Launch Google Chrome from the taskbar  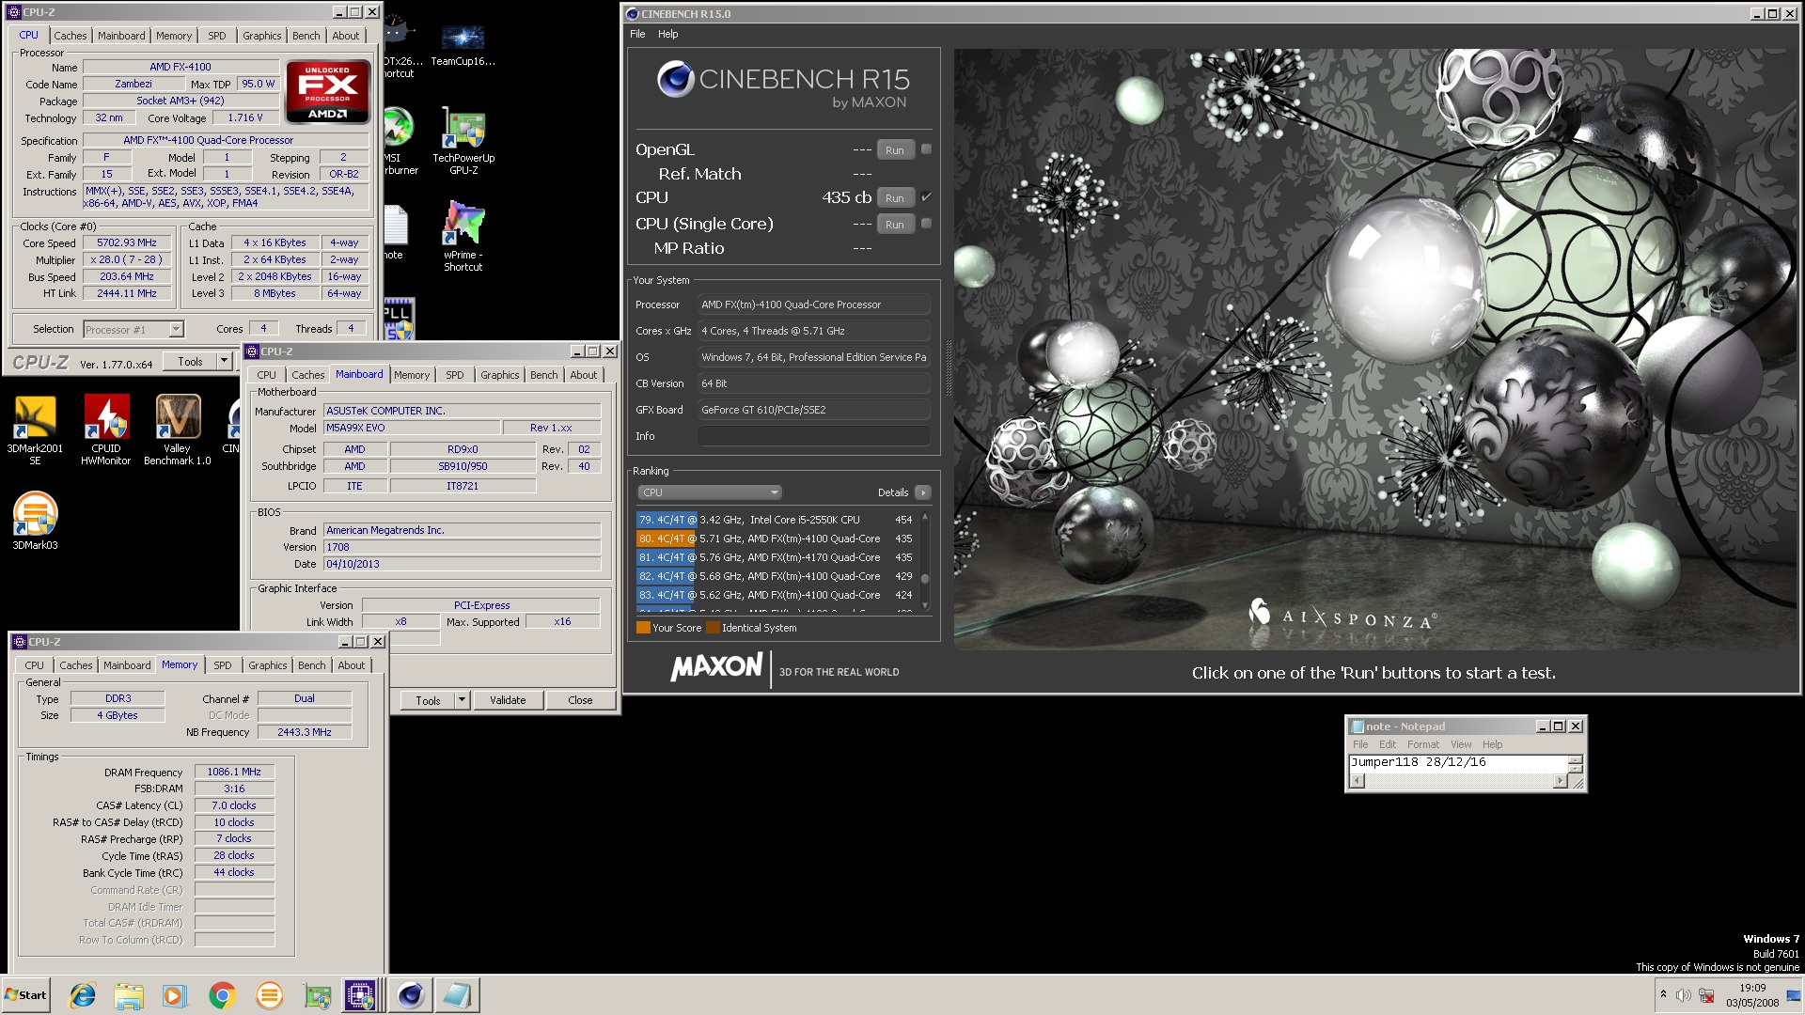tap(222, 995)
